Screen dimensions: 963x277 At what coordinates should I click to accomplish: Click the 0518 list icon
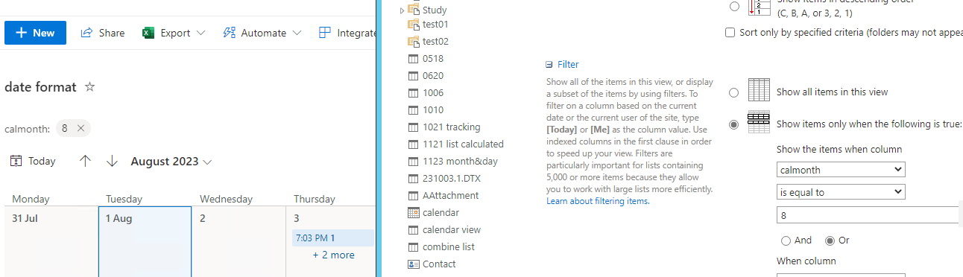[414, 59]
